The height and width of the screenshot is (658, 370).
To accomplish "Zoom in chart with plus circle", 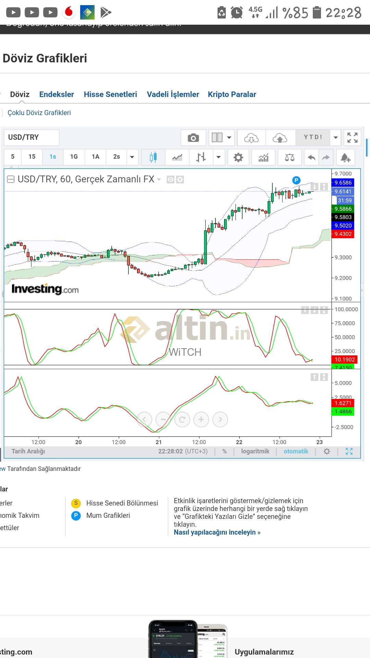I will pyautogui.click(x=201, y=419).
